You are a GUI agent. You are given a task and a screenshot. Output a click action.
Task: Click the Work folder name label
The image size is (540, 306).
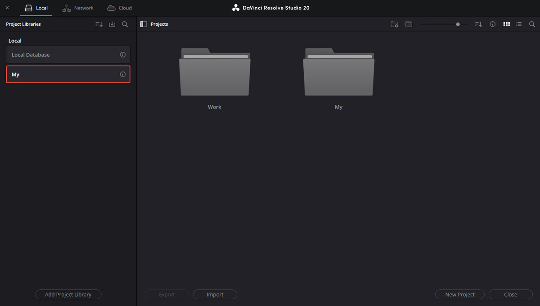click(215, 107)
